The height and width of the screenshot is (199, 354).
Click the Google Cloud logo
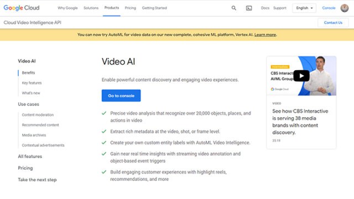pos(22,8)
